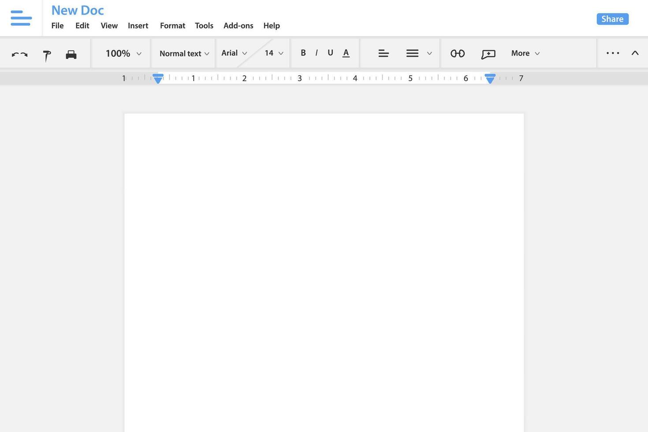Open the File menu
648x432 pixels.
[57, 26]
